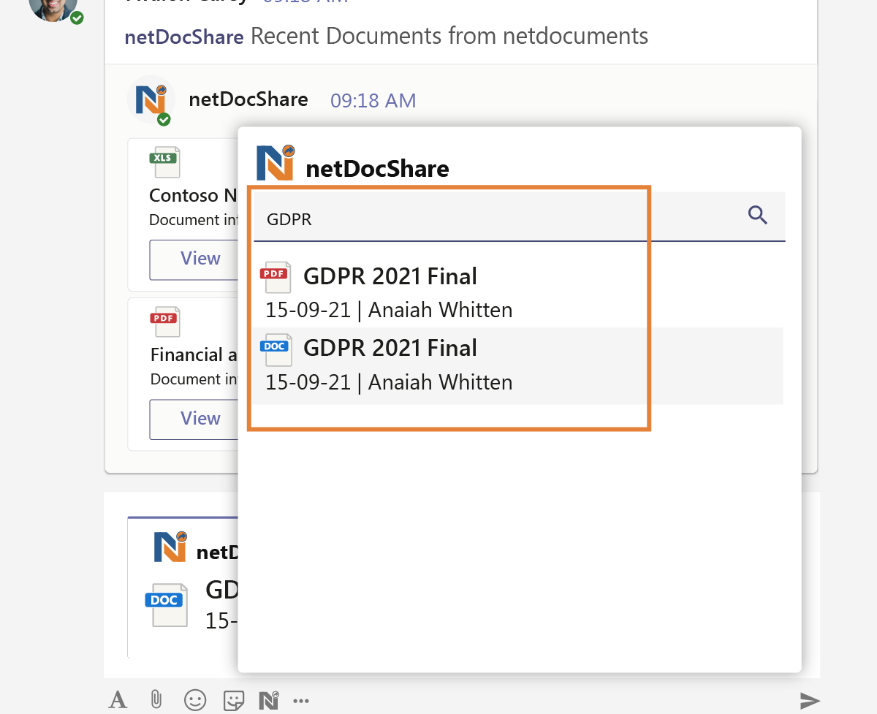Click the green XLS file icon
The width and height of the screenshot is (877, 714).
pyautogui.click(x=164, y=162)
